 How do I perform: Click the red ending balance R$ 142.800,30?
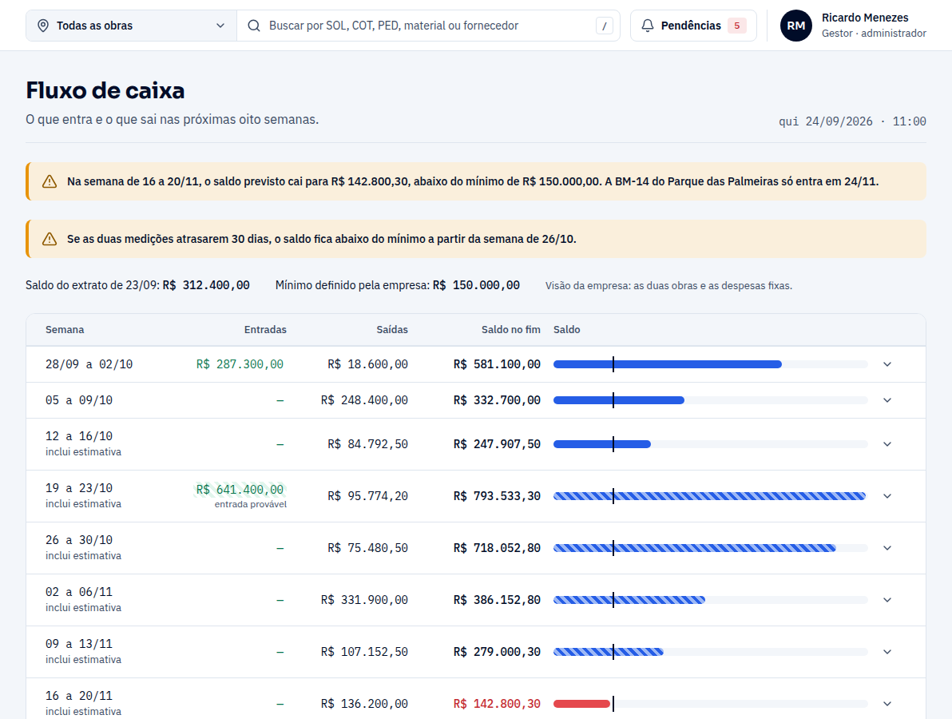pyautogui.click(x=497, y=704)
